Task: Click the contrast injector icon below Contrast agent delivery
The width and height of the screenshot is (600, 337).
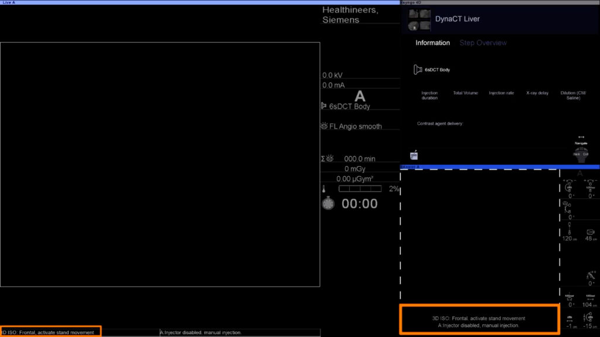Action: 414,155
